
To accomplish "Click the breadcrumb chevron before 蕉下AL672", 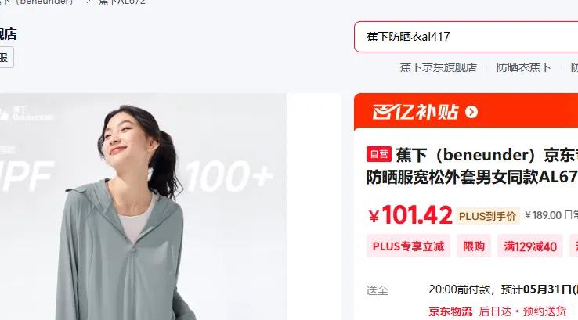I will pyautogui.click(x=89, y=2).
